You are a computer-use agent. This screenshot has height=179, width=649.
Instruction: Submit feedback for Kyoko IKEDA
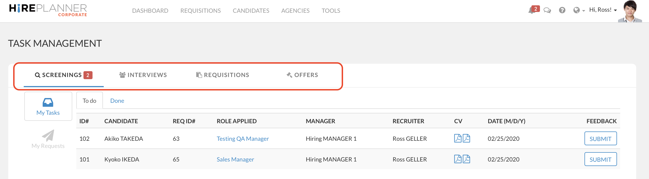pyautogui.click(x=600, y=159)
